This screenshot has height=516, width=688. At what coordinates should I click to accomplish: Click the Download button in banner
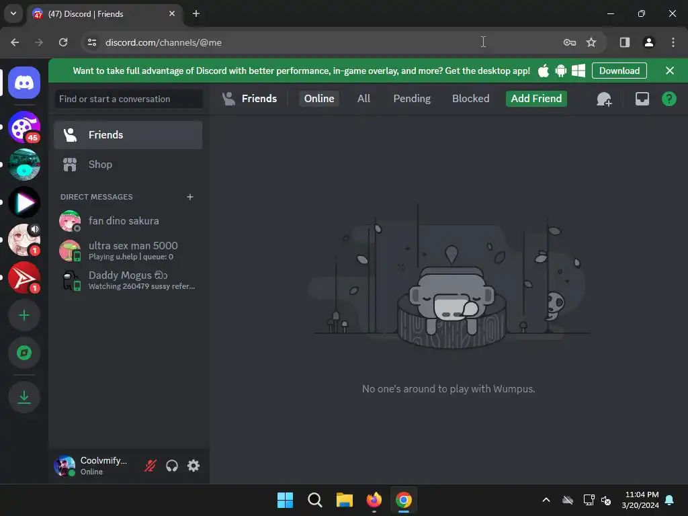[619, 71]
